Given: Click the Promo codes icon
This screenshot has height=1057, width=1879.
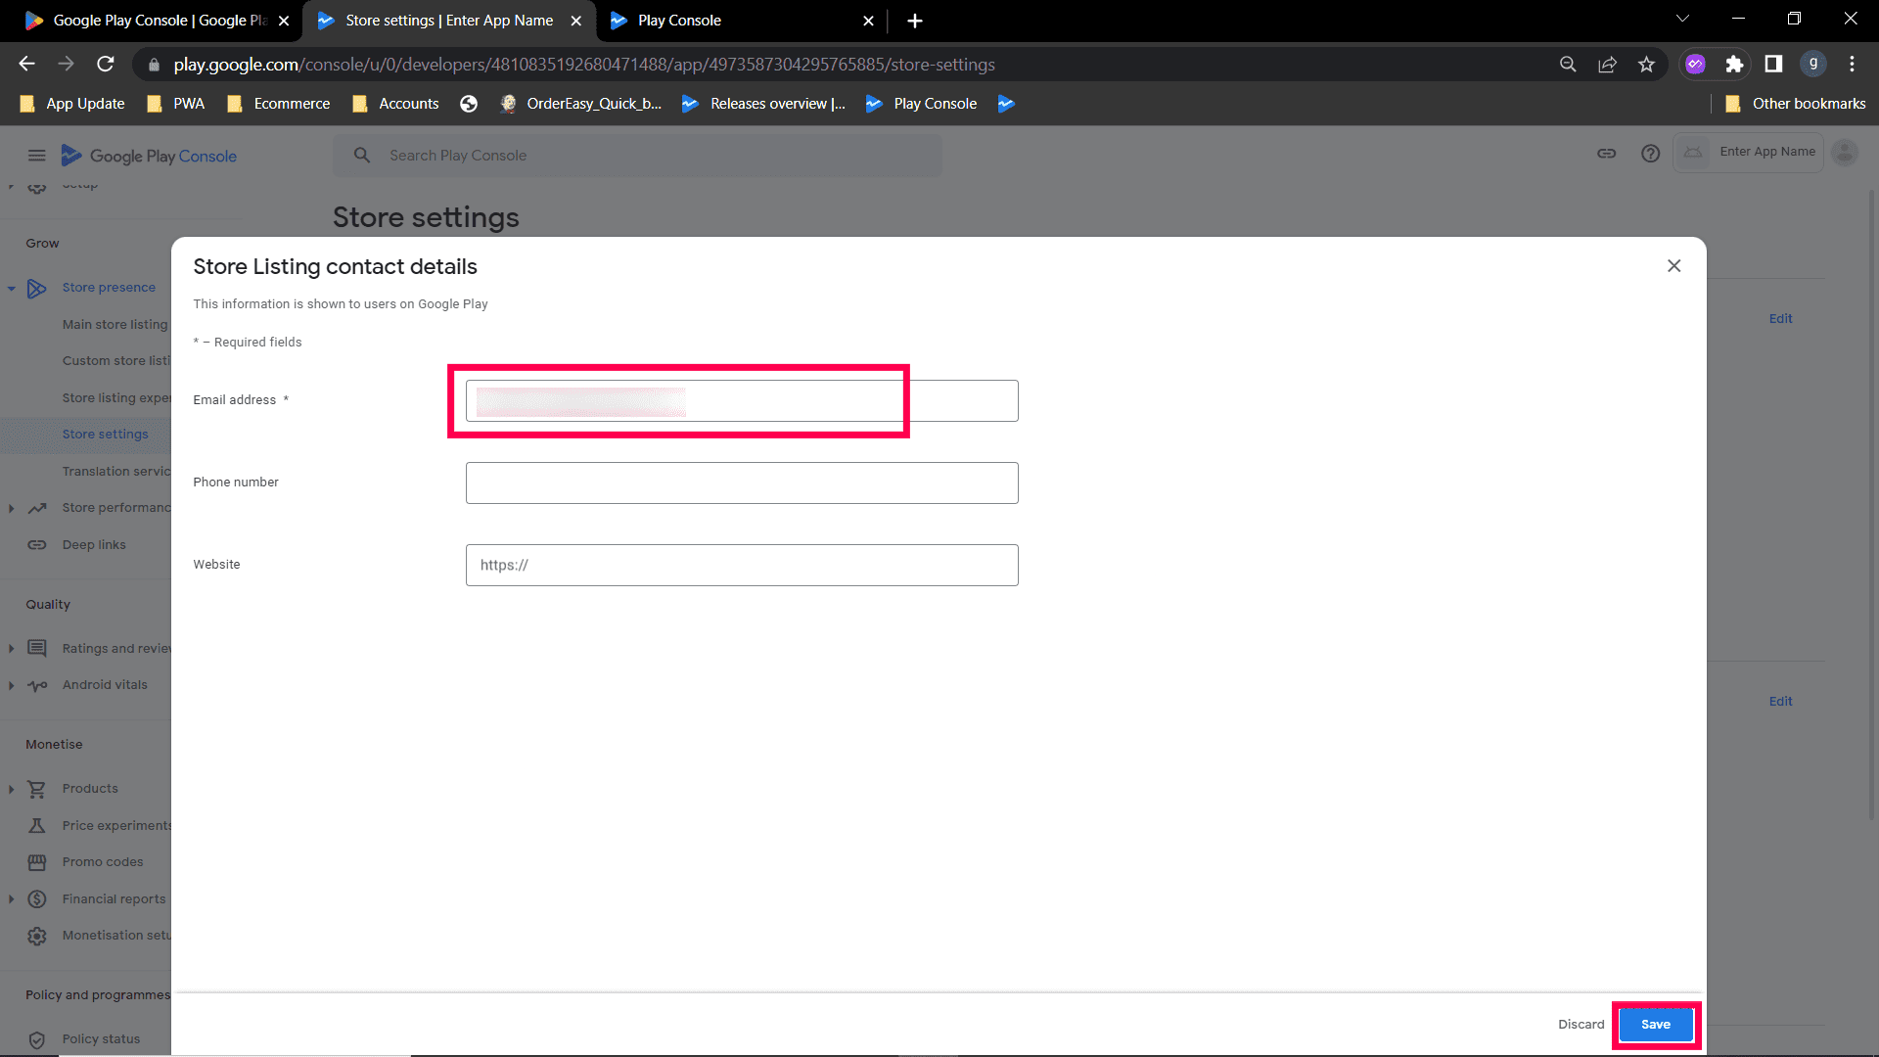Looking at the screenshot, I should [x=37, y=862].
